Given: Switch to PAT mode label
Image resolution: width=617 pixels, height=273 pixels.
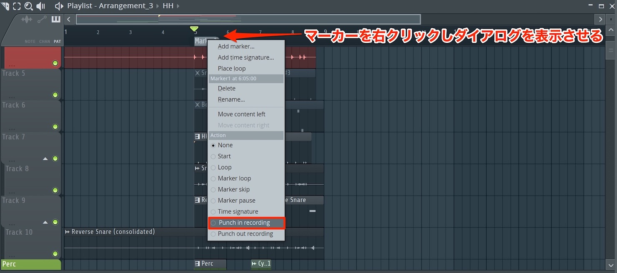Looking at the screenshot, I should point(57,42).
